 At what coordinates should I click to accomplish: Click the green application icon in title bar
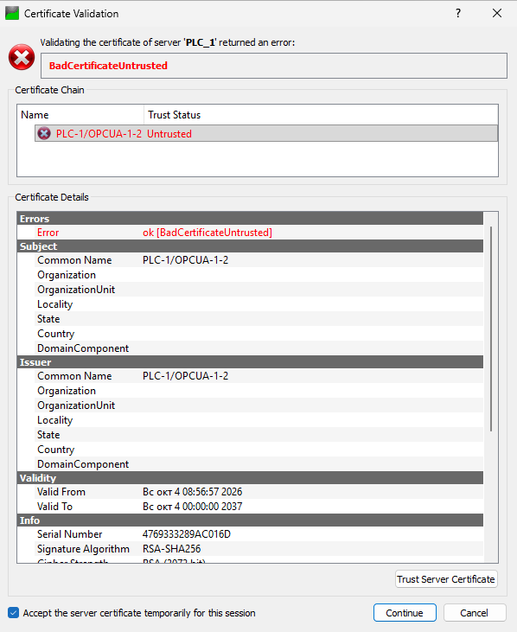[12, 13]
